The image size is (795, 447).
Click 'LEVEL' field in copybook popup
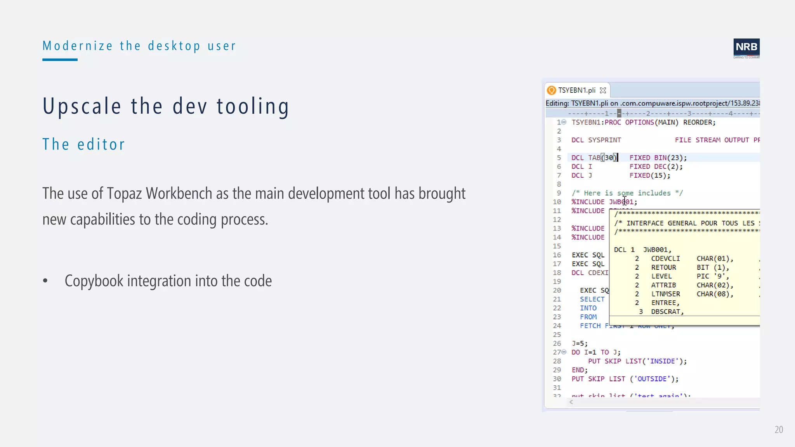pyautogui.click(x=661, y=276)
